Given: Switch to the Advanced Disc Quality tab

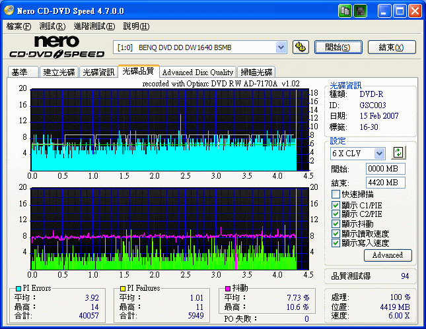Looking at the screenshot, I should pos(197,72).
